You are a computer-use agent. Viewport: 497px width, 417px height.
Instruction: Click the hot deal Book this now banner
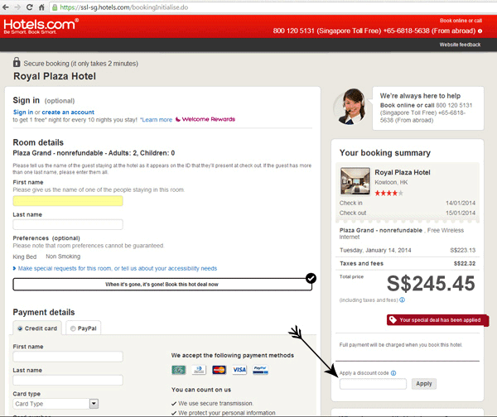(x=162, y=285)
